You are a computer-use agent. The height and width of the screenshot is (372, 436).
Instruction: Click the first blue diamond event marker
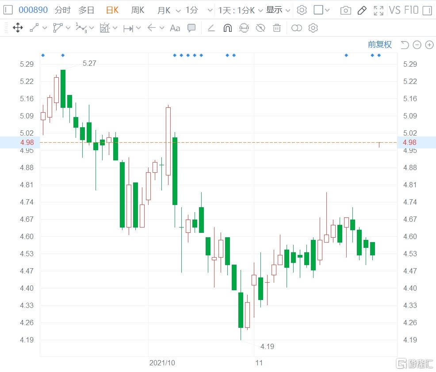point(43,55)
